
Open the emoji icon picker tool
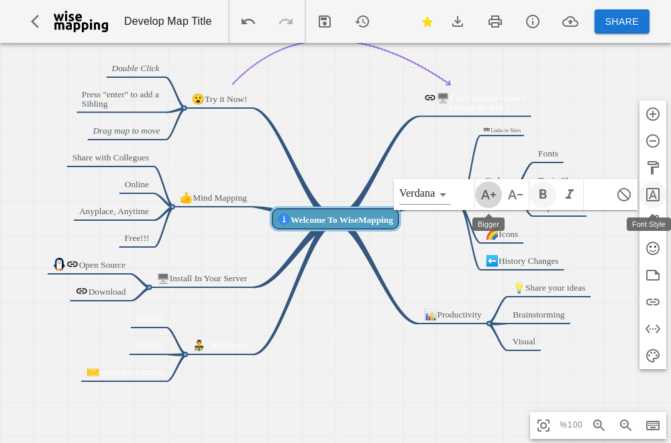pyautogui.click(x=653, y=248)
